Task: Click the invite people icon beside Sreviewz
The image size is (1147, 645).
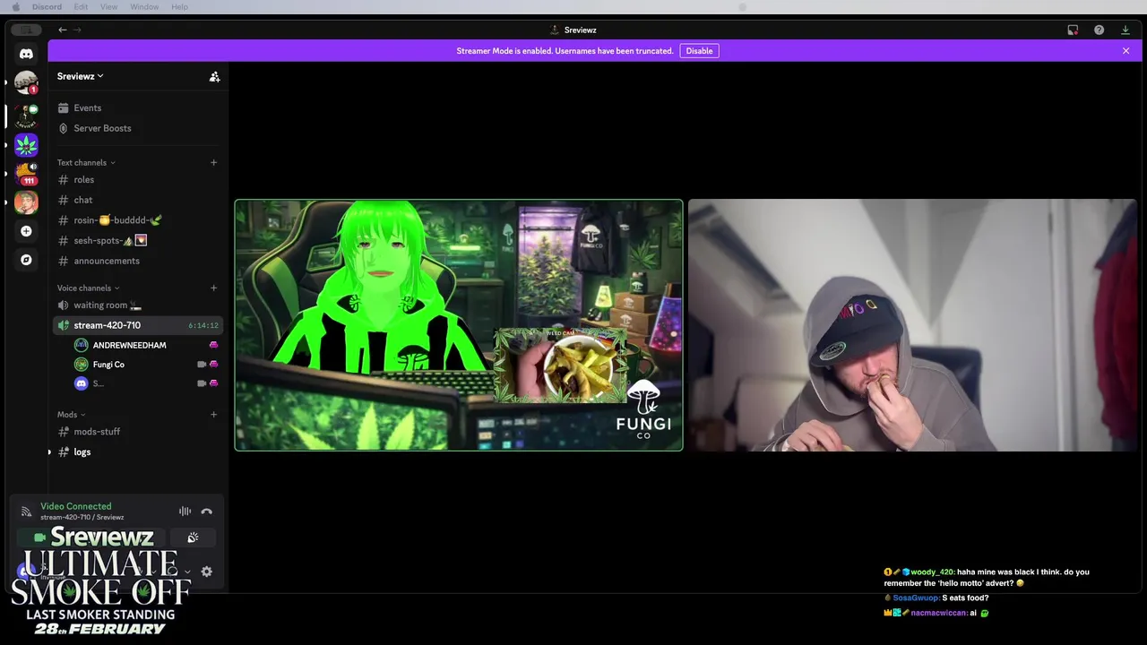Action: pos(214,77)
